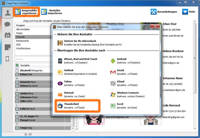Image resolution: width=200 pixels, height=138 pixels.
Task: Open the Messages speech bubble section
Action: pyautogui.click(x=8, y=24)
